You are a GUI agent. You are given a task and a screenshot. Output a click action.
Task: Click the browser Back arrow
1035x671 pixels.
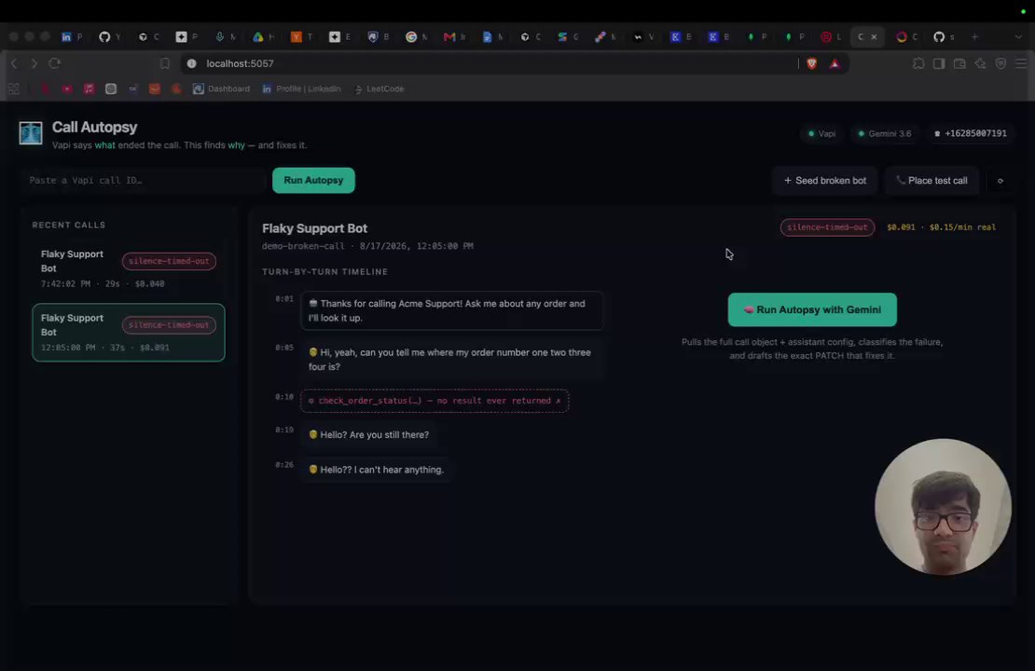[14, 63]
